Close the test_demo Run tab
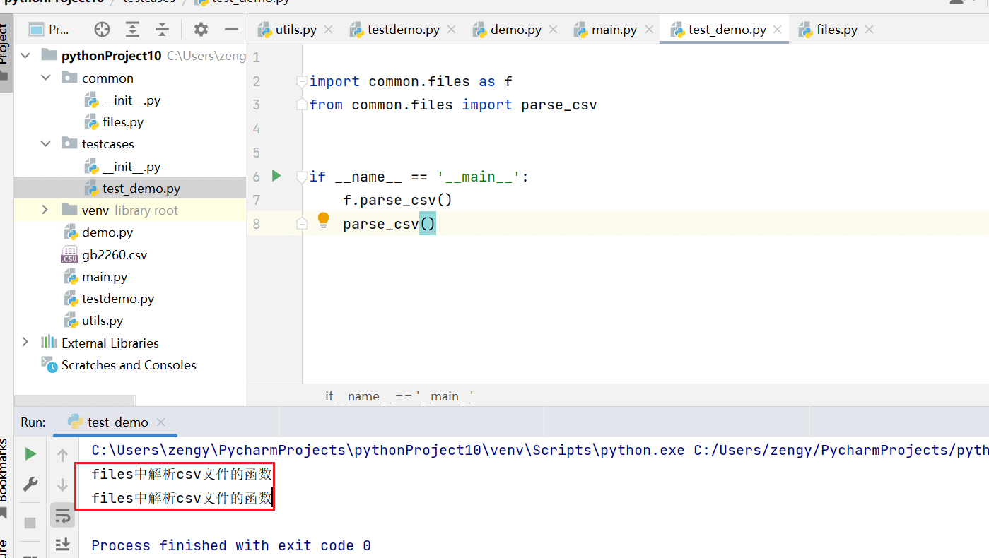The width and height of the screenshot is (989, 558). point(160,422)
